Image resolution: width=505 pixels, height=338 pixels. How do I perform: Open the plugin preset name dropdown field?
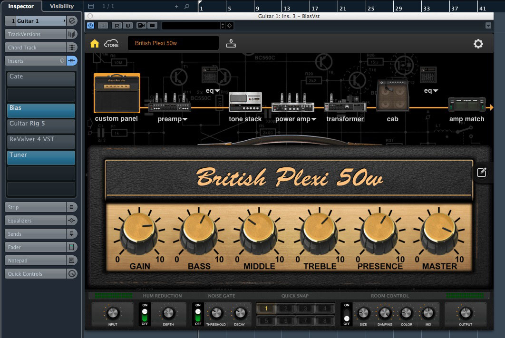point(191,25)
